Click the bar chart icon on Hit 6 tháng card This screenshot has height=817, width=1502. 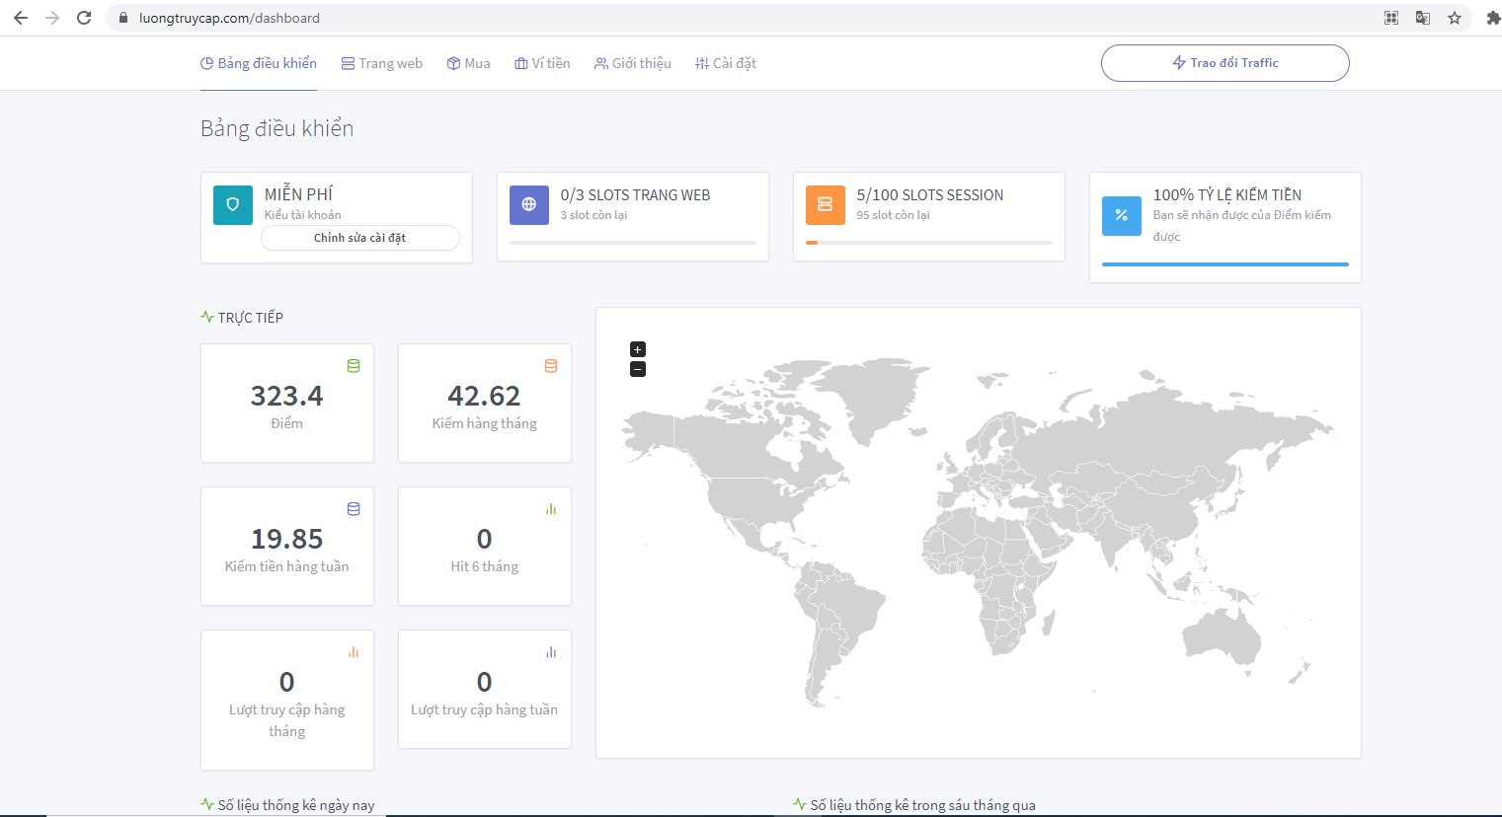tap(551, 509)
